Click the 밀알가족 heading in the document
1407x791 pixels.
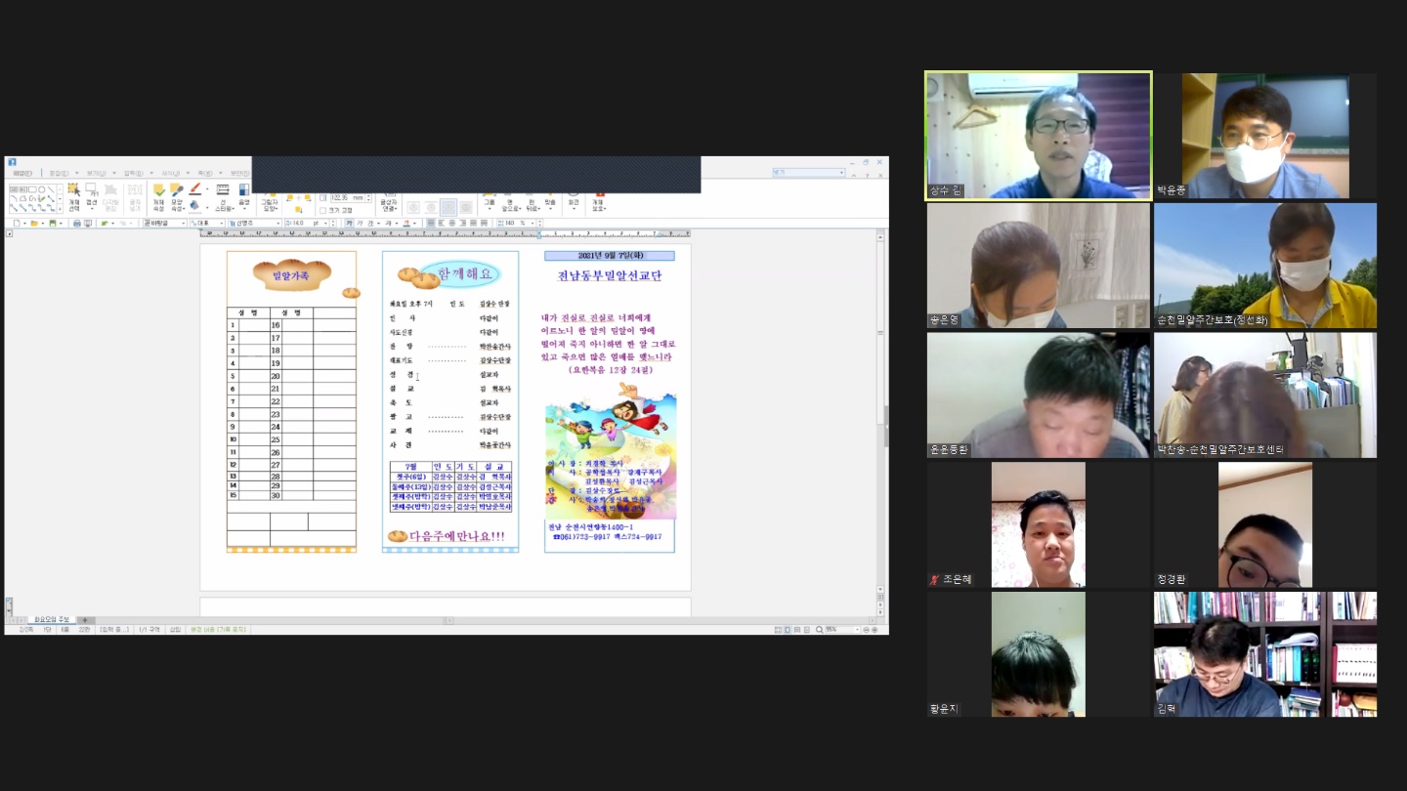(x=290, y=276)
